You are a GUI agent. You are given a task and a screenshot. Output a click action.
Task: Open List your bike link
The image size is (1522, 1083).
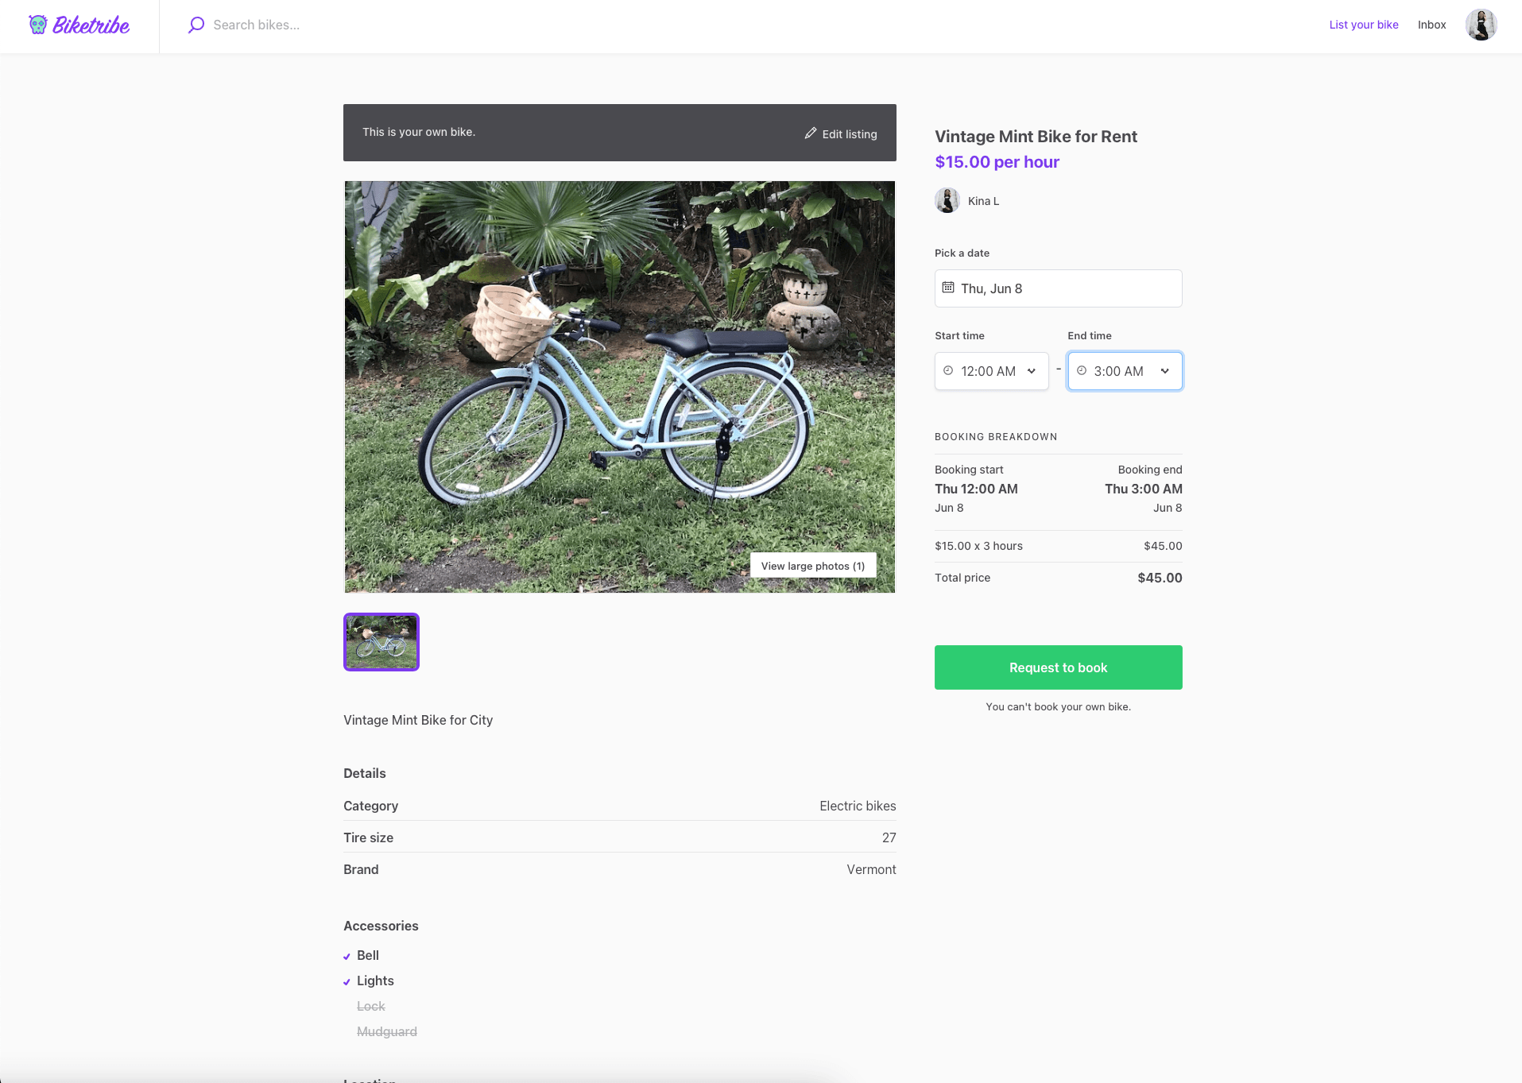(x=1363, y=25)
